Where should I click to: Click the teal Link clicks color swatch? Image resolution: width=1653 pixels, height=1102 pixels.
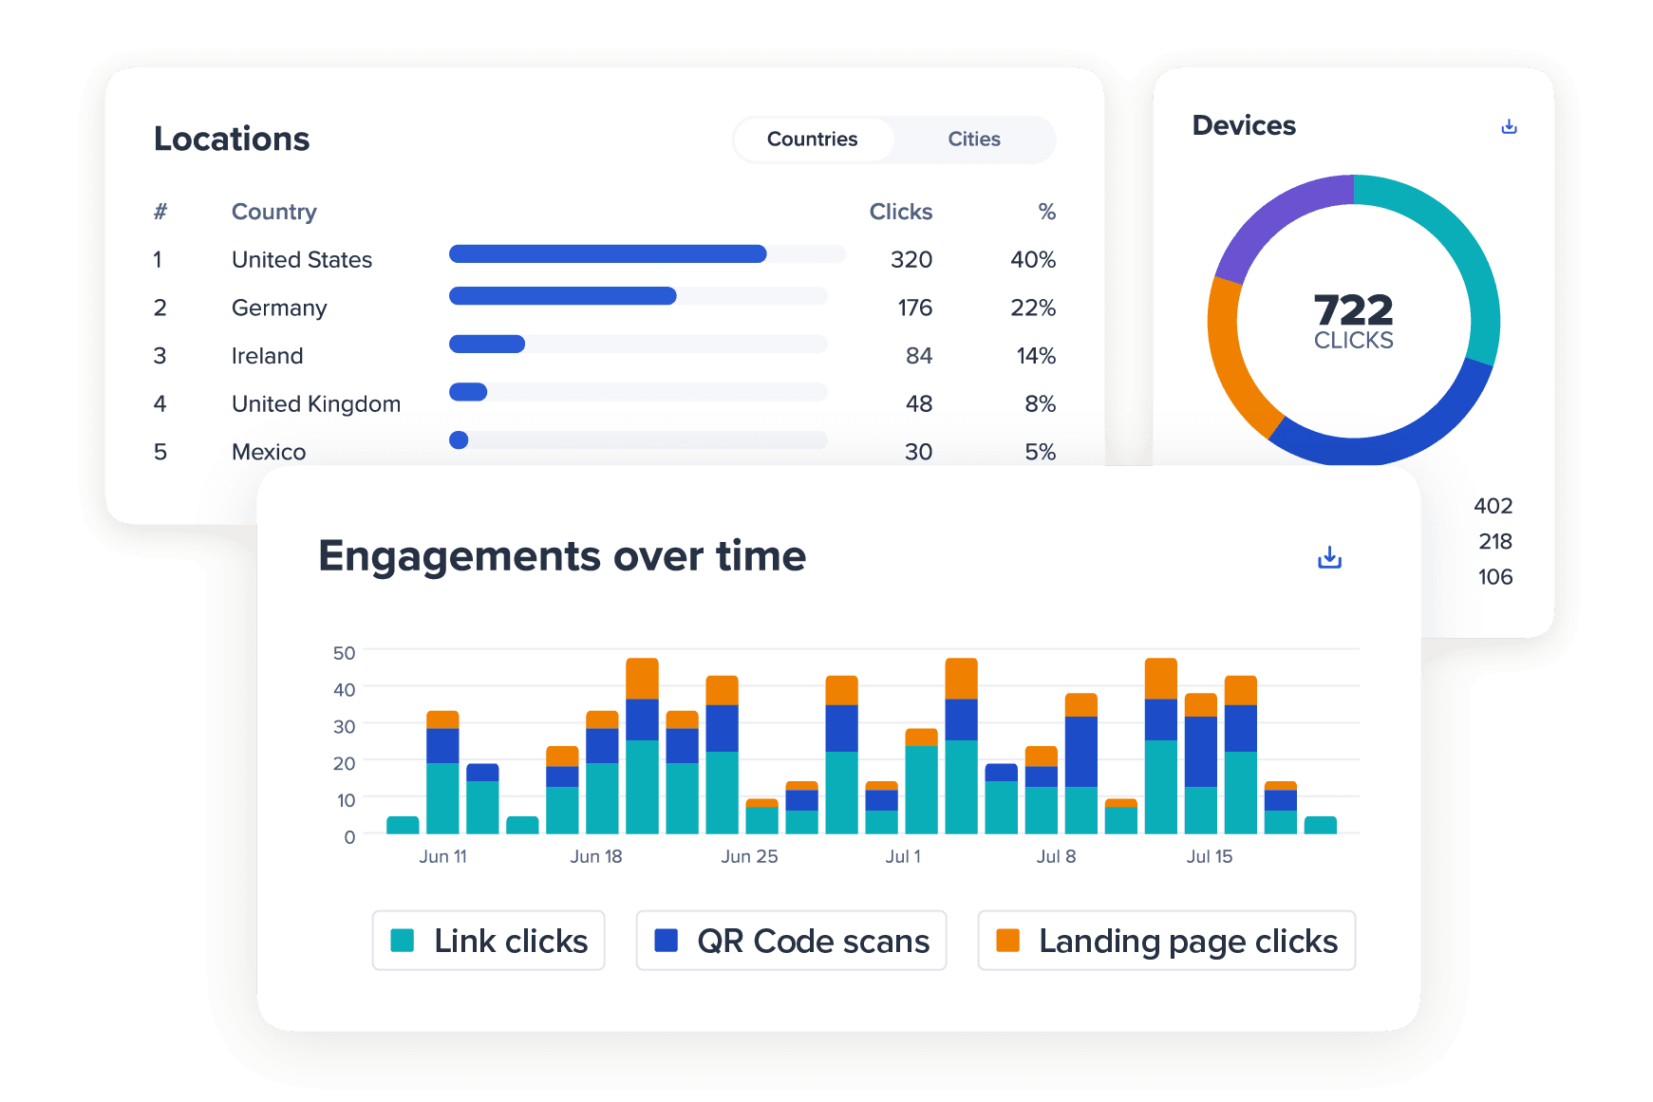pyautogui.click(x=403, y=941)
